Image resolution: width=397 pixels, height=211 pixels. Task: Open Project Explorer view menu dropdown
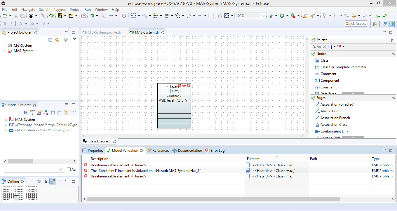click(74, 39)
